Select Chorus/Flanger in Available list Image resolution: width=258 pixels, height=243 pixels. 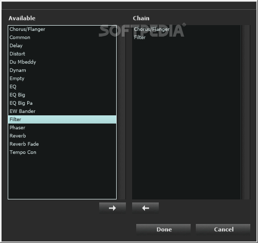[62, 29]
